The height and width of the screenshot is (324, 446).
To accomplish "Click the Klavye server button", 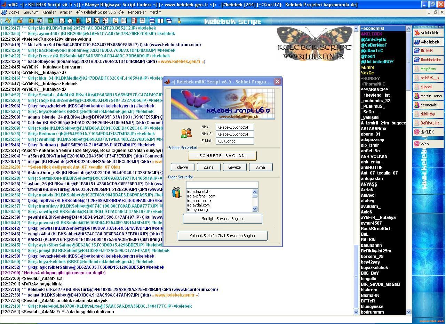I will [x=183, y=167].
